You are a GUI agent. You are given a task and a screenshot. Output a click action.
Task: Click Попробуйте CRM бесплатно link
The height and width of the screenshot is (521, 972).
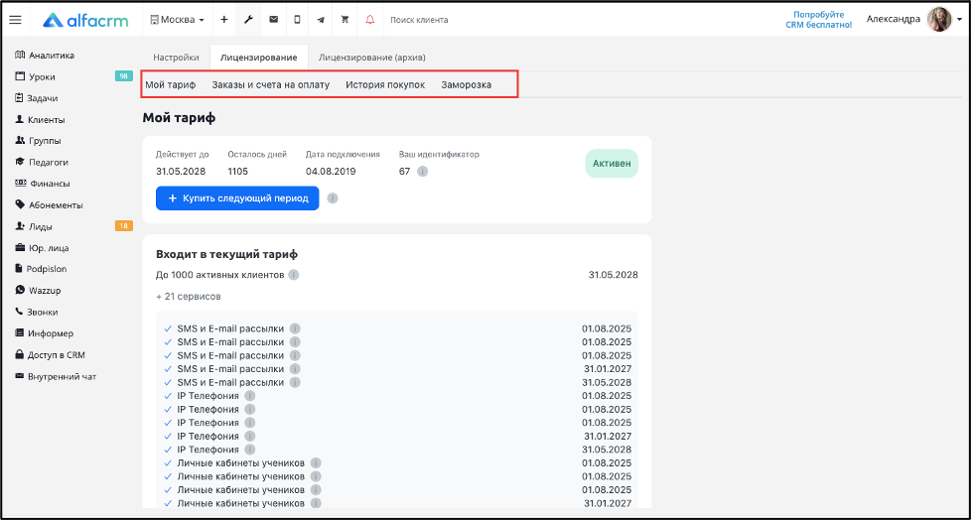(819, 20)
